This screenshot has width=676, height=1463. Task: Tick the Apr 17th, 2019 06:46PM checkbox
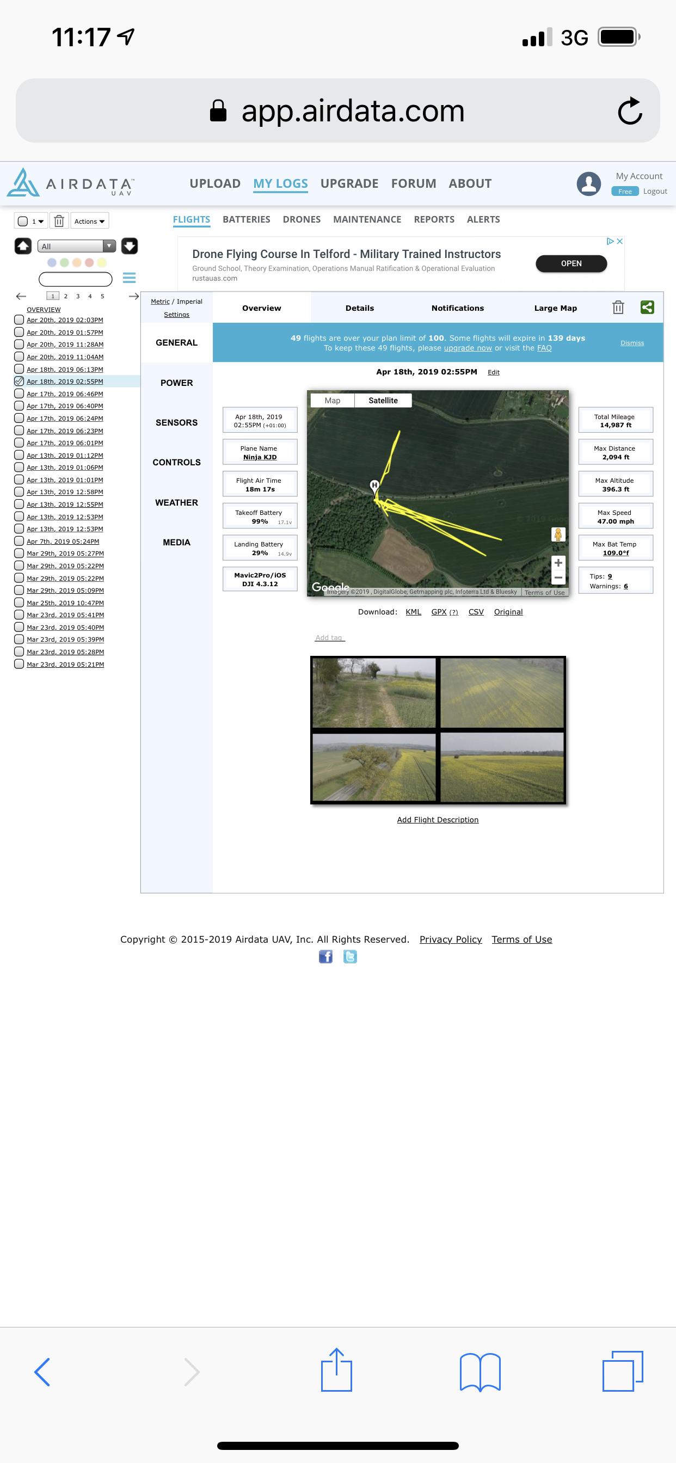(x=19, y=394)
